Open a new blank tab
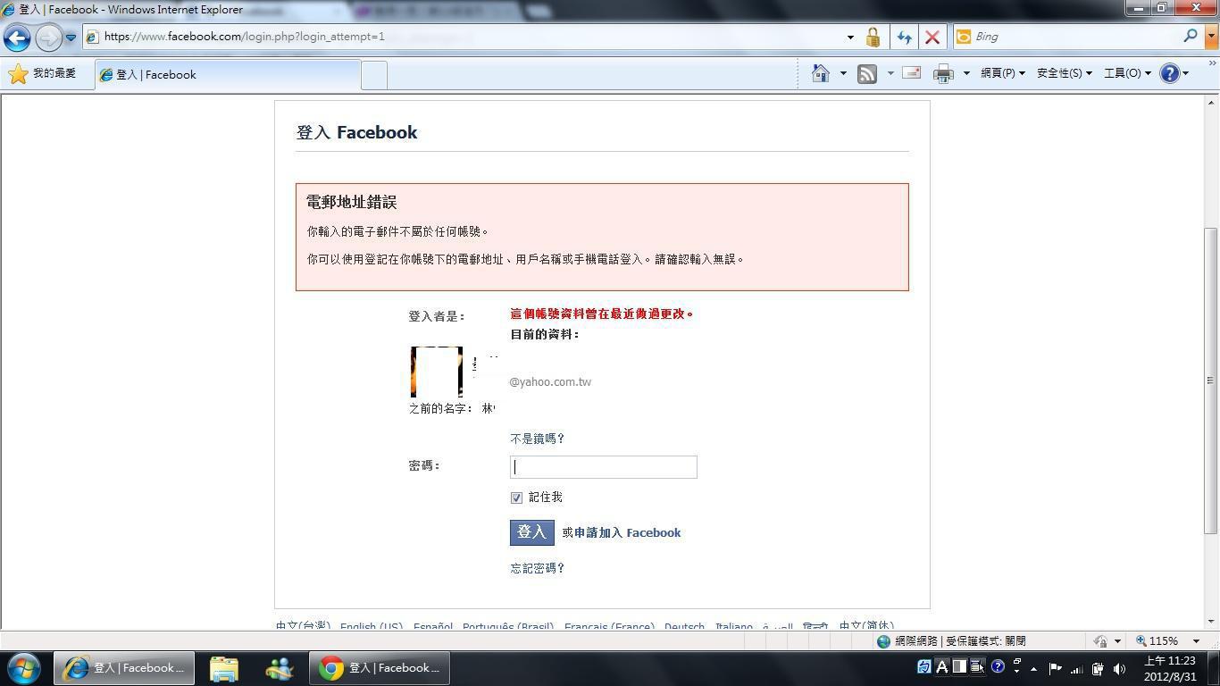 374,76
